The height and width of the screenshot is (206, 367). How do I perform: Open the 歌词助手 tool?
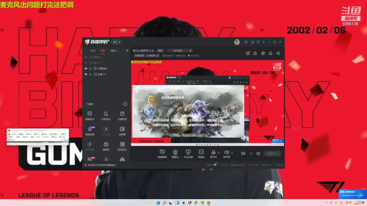[x=122, y=146]
